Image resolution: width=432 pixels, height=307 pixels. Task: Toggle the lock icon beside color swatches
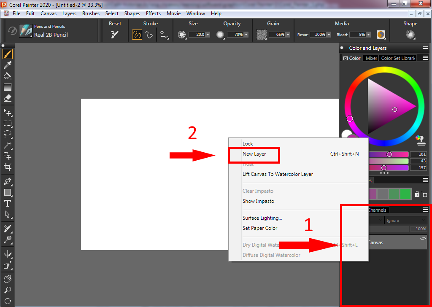417,194
